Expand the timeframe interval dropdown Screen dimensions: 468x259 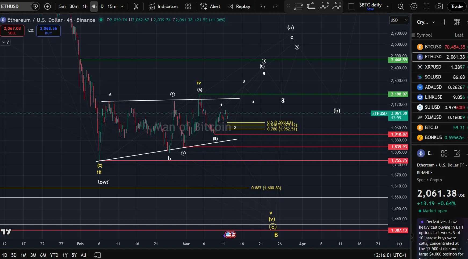click(x=122, y=6)
